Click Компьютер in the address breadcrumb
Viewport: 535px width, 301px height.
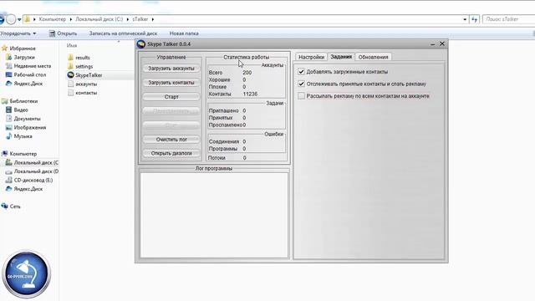(x=52, y=19)
